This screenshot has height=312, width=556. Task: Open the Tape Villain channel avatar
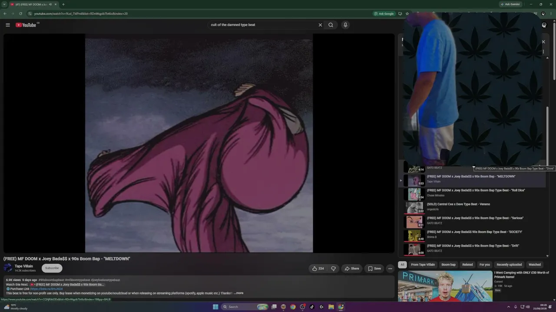coord(8,268)
